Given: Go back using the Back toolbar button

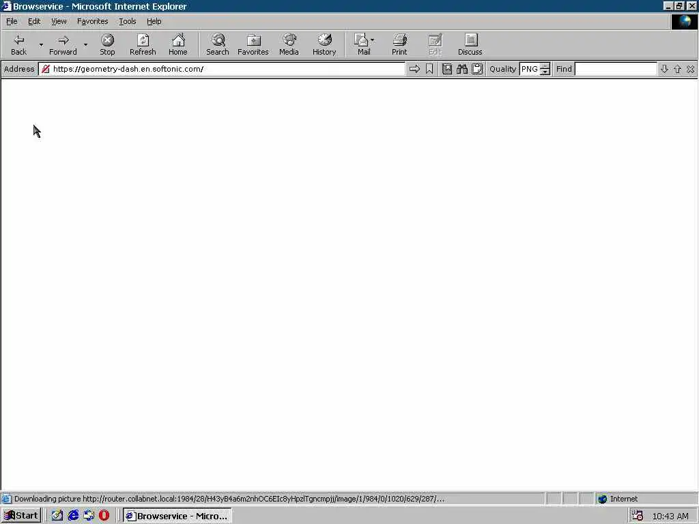Looking at the screenshot, I should (x=18, y=44).
